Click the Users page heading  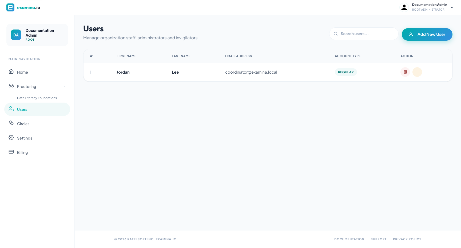click(93, 29)
